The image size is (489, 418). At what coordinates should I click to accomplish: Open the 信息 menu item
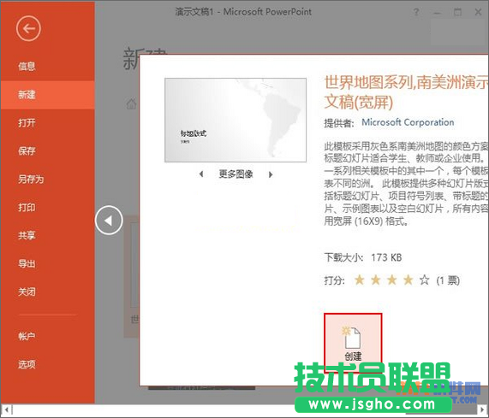click(27, 67)
